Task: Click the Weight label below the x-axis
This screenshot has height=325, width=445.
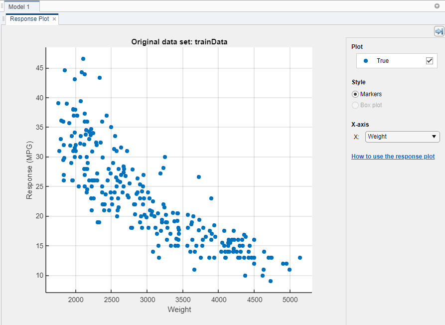Action: click(x=179, y=310)
